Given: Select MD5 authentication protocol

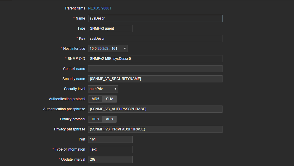Looking at the screenshot, I should (x=95, y=99).
